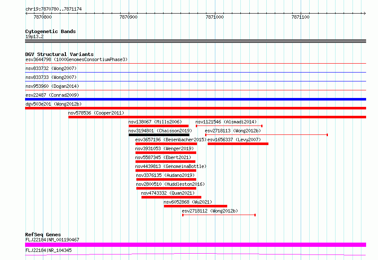Select the thin nsv1121546 Alsmadi2014 interval line

(229, 126)
